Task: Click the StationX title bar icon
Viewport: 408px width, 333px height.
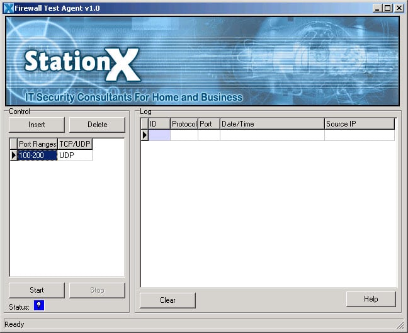Action: [9, 8]
